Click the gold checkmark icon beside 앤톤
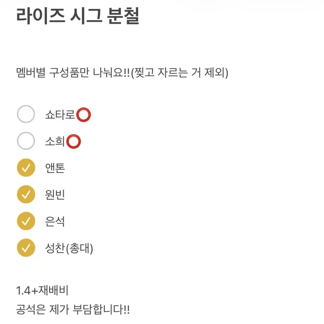 (x=26, y=168)
